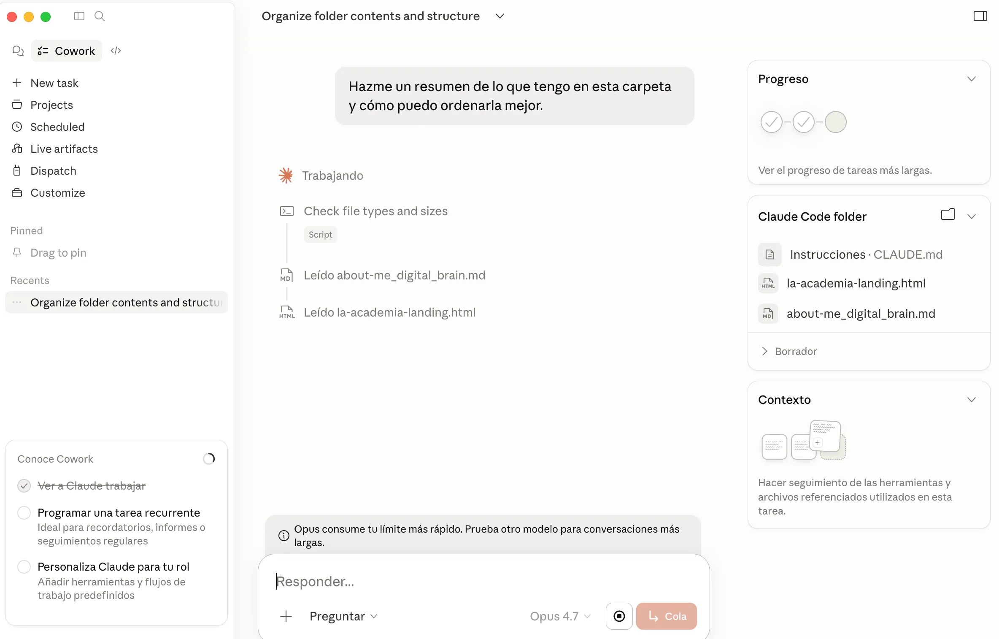Open the Opus 4.7 model dropdown

(x=560, y=616)
